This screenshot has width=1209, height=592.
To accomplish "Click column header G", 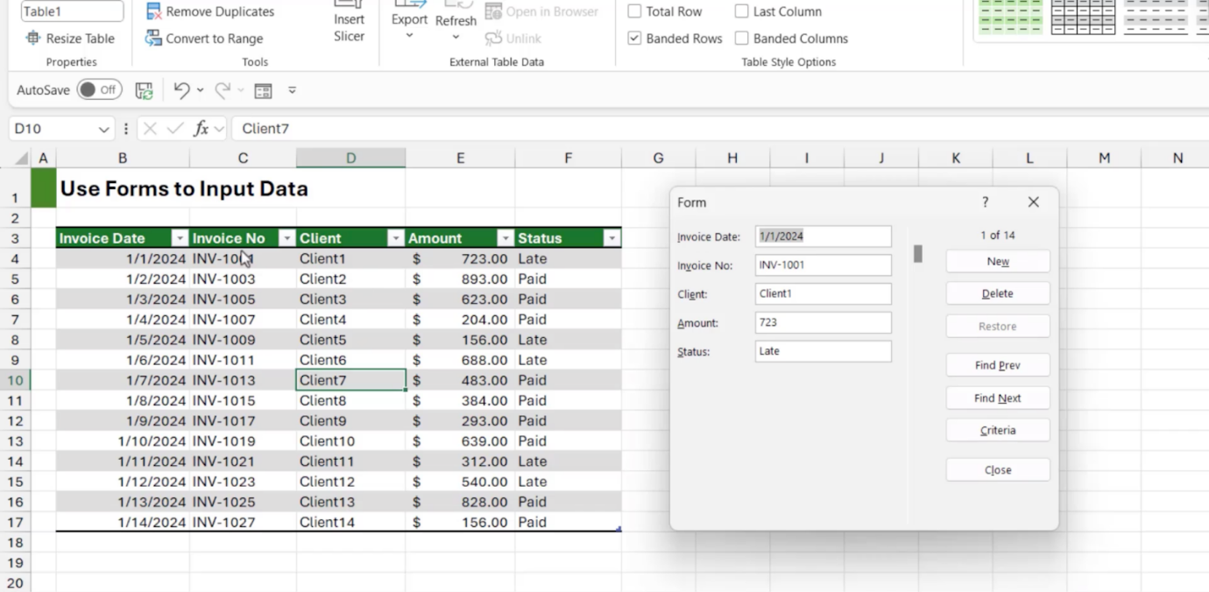I will [x=658, y=158].
